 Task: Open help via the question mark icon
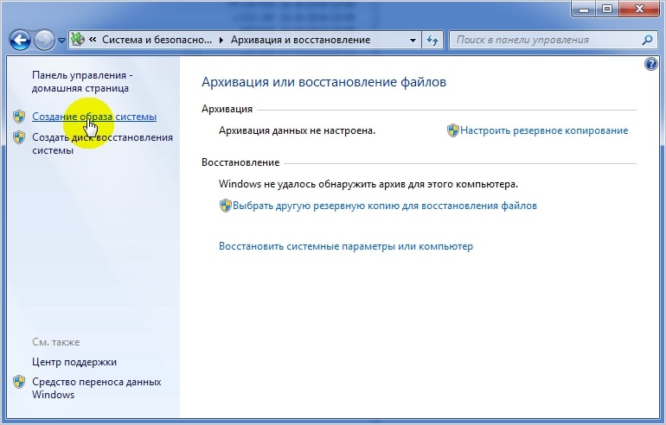(x=650, y=65)
